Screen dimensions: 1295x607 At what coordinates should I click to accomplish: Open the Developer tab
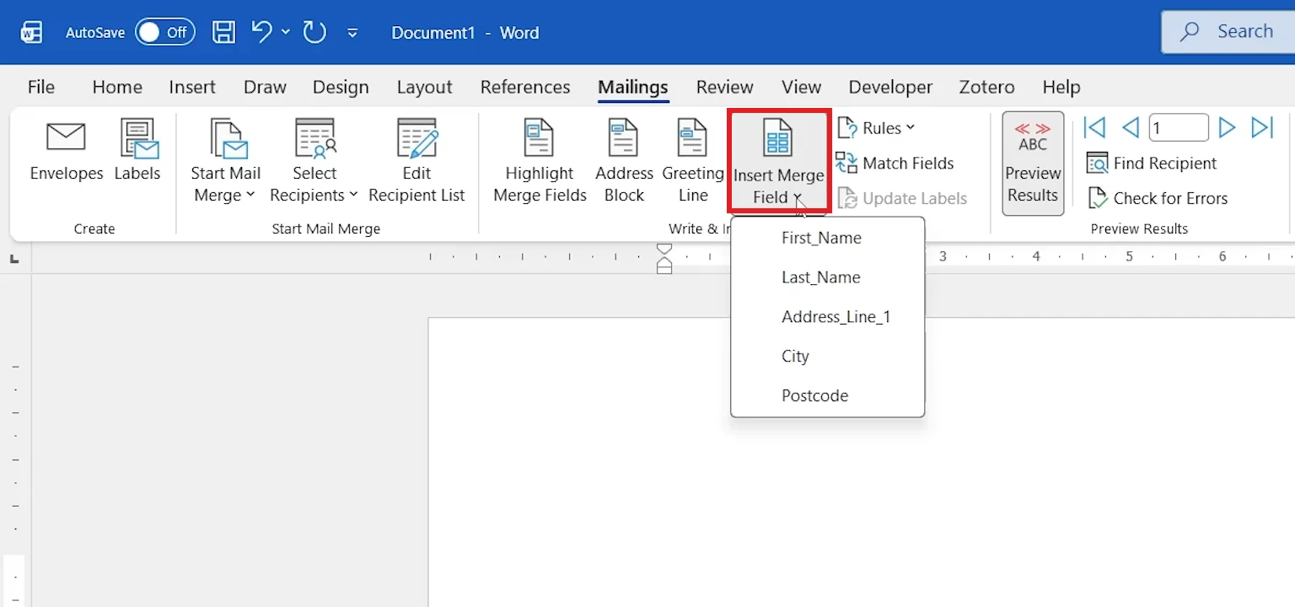890,87
